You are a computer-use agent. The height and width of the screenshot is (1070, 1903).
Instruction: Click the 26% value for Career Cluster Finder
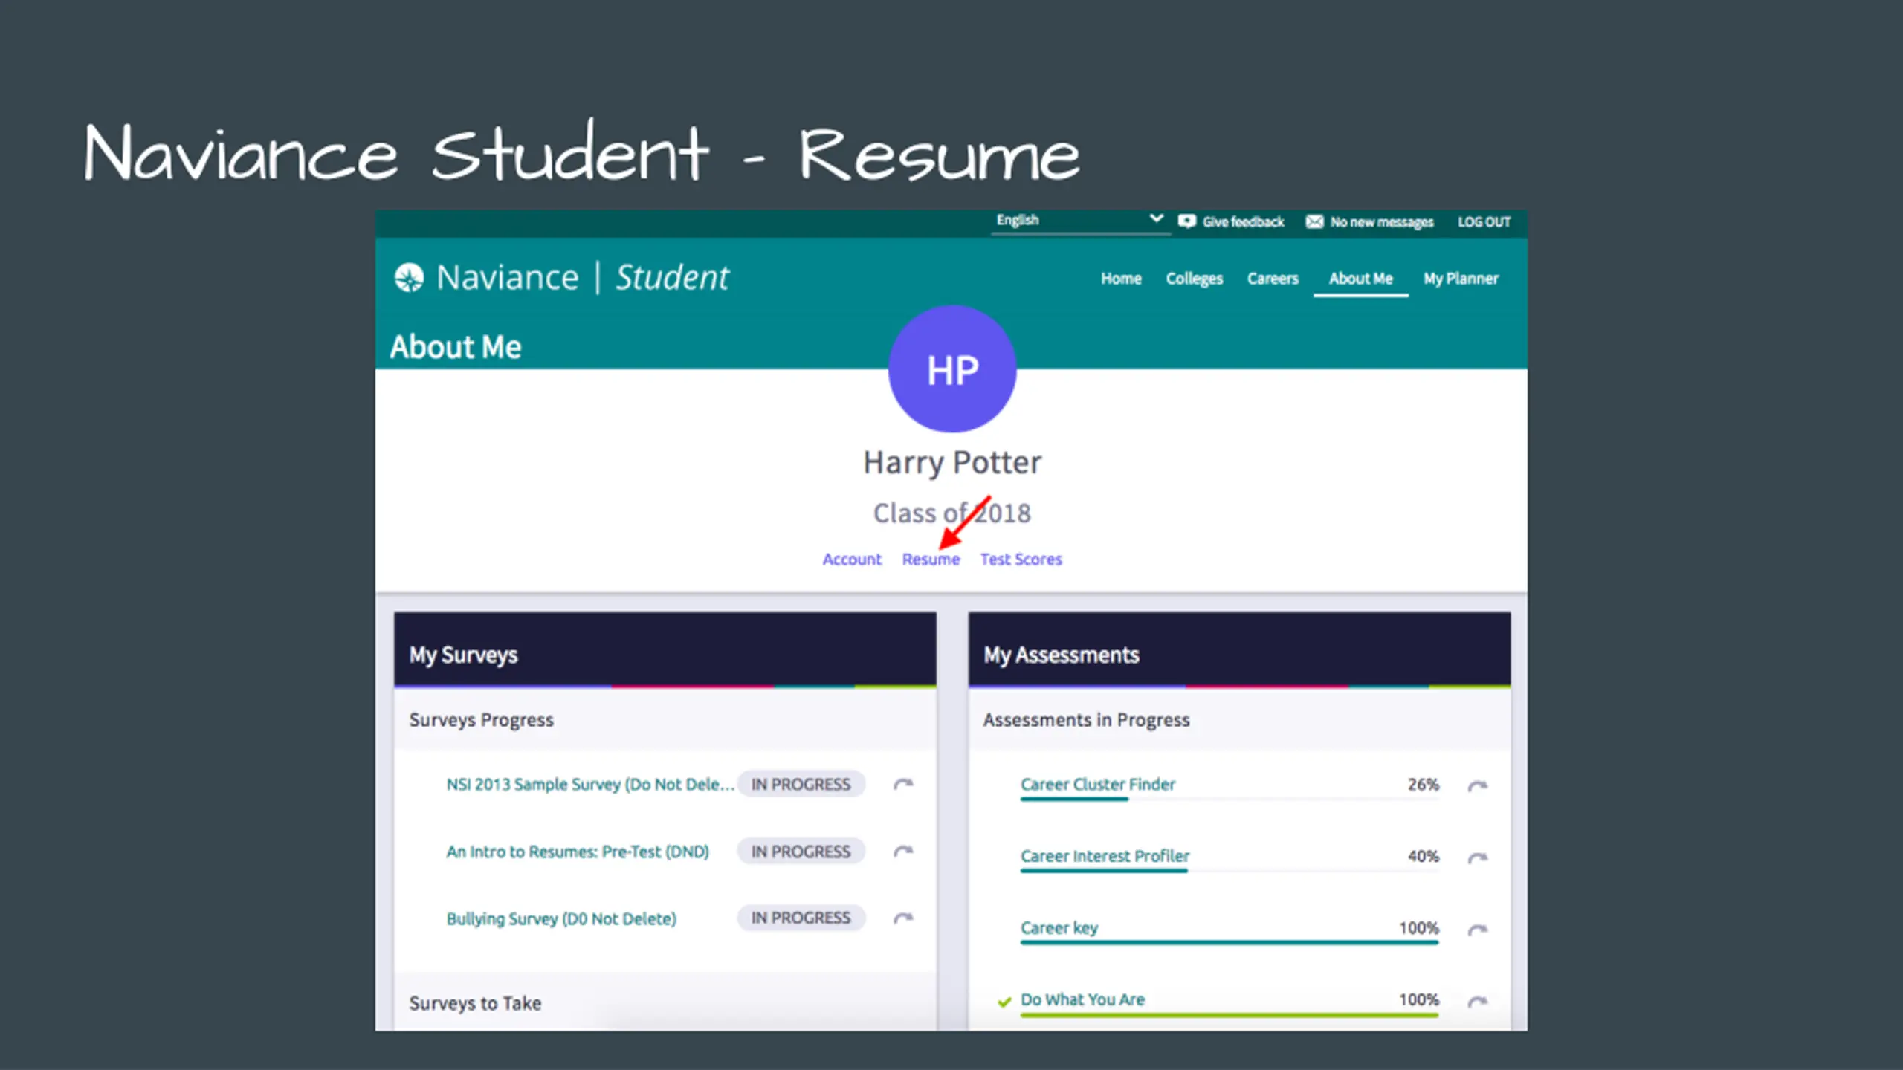click(1423, 785)
